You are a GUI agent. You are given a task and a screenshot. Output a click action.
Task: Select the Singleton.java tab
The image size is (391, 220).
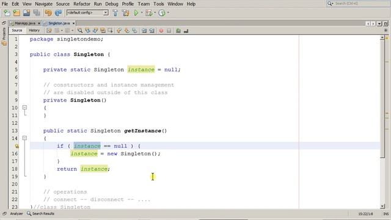[59, 23]
